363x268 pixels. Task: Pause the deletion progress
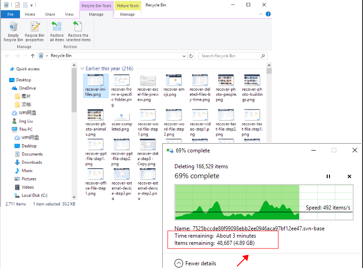click(x=328, y=176)
